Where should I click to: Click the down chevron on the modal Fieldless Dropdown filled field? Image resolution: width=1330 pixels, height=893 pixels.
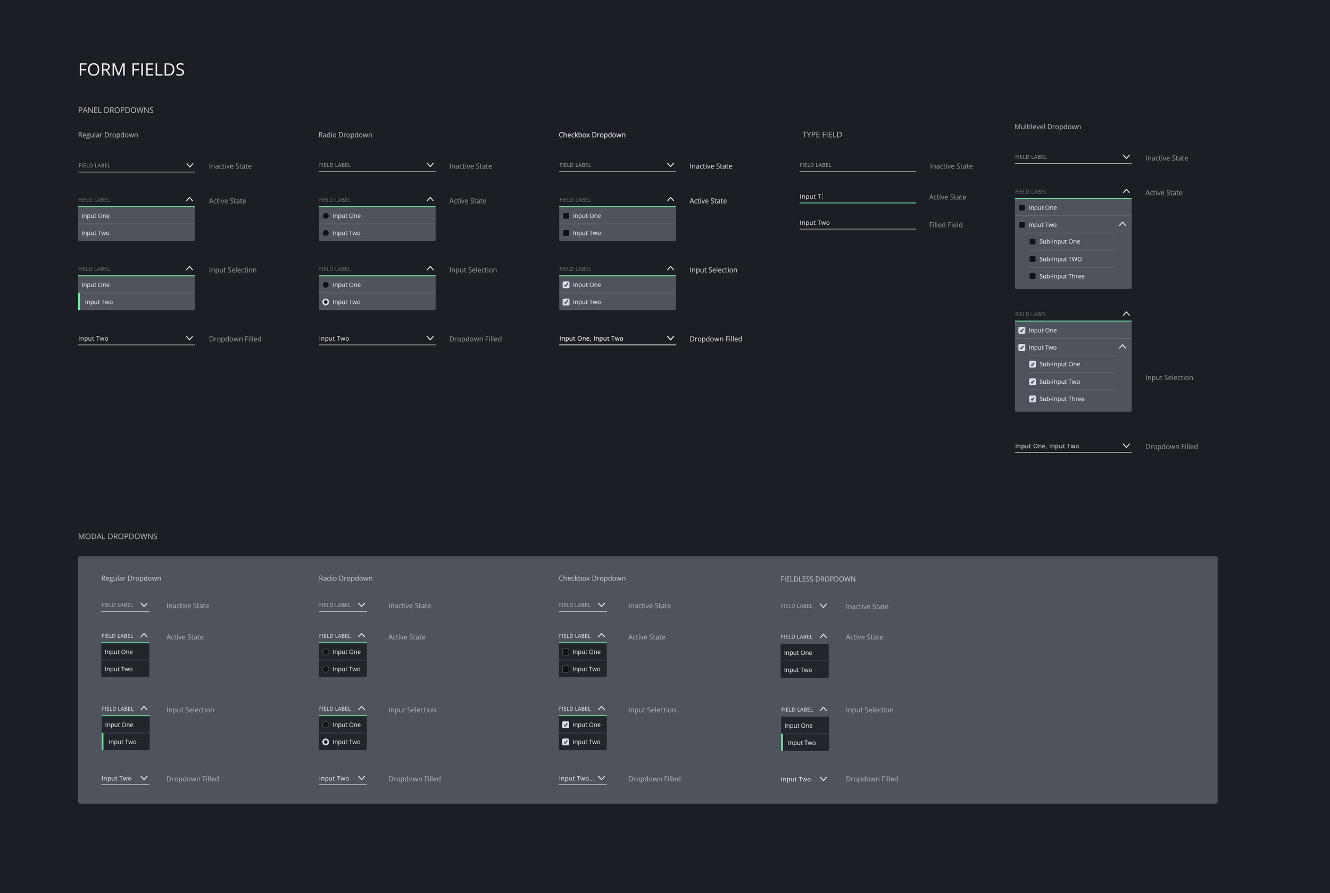tap(823, 779)
